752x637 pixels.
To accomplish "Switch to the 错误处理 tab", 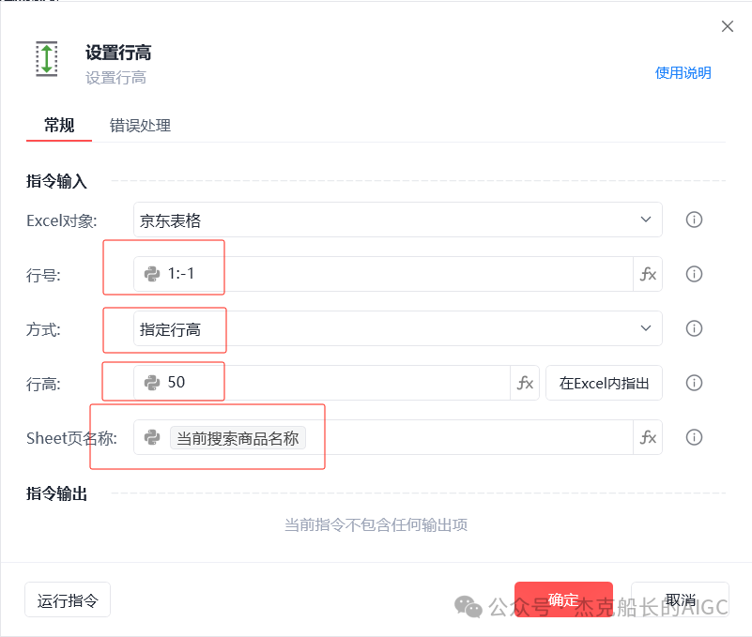I will (140, 126).
